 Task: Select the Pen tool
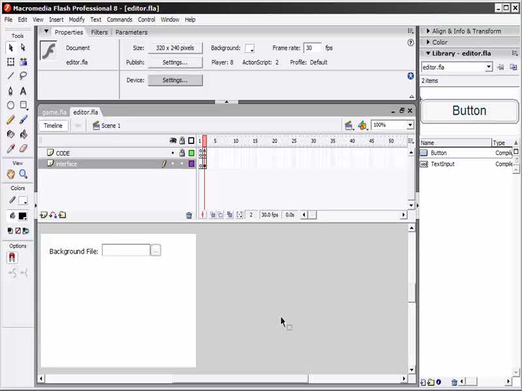11,91
